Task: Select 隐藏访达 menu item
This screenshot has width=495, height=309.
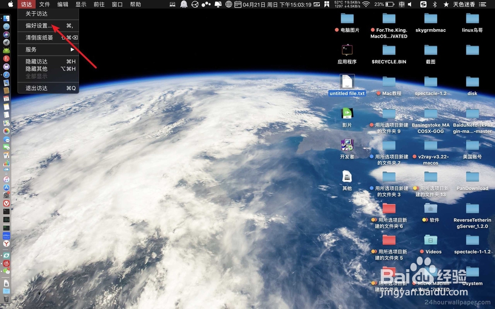Action: click(48, 61)
